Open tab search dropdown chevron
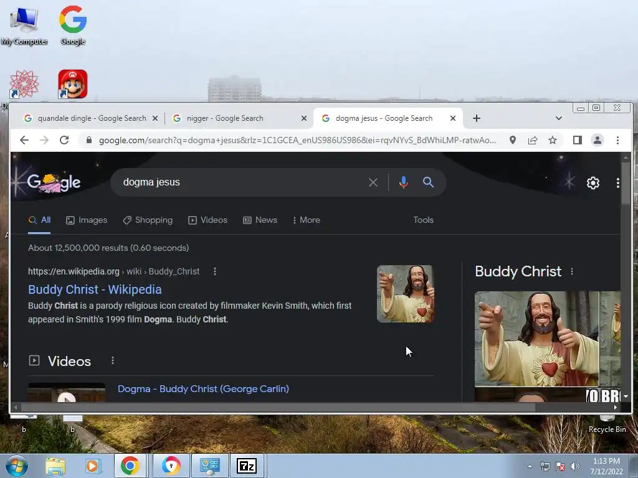This screenshot has width=638, height=478. click(x=559, y=118)
